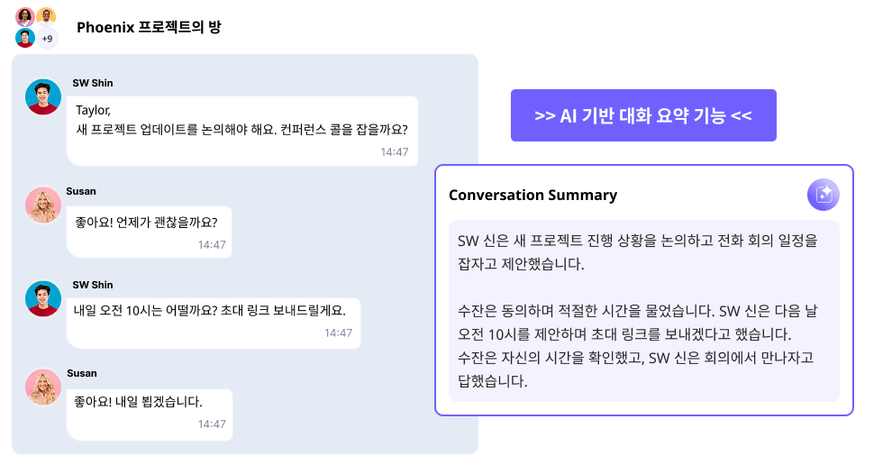Viewport: 892px width, 465px height.
Task: Click the Susan name above last message
Action: tap(82, 373)
